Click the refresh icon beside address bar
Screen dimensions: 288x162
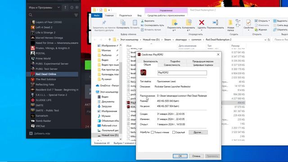tap(269, 40)
